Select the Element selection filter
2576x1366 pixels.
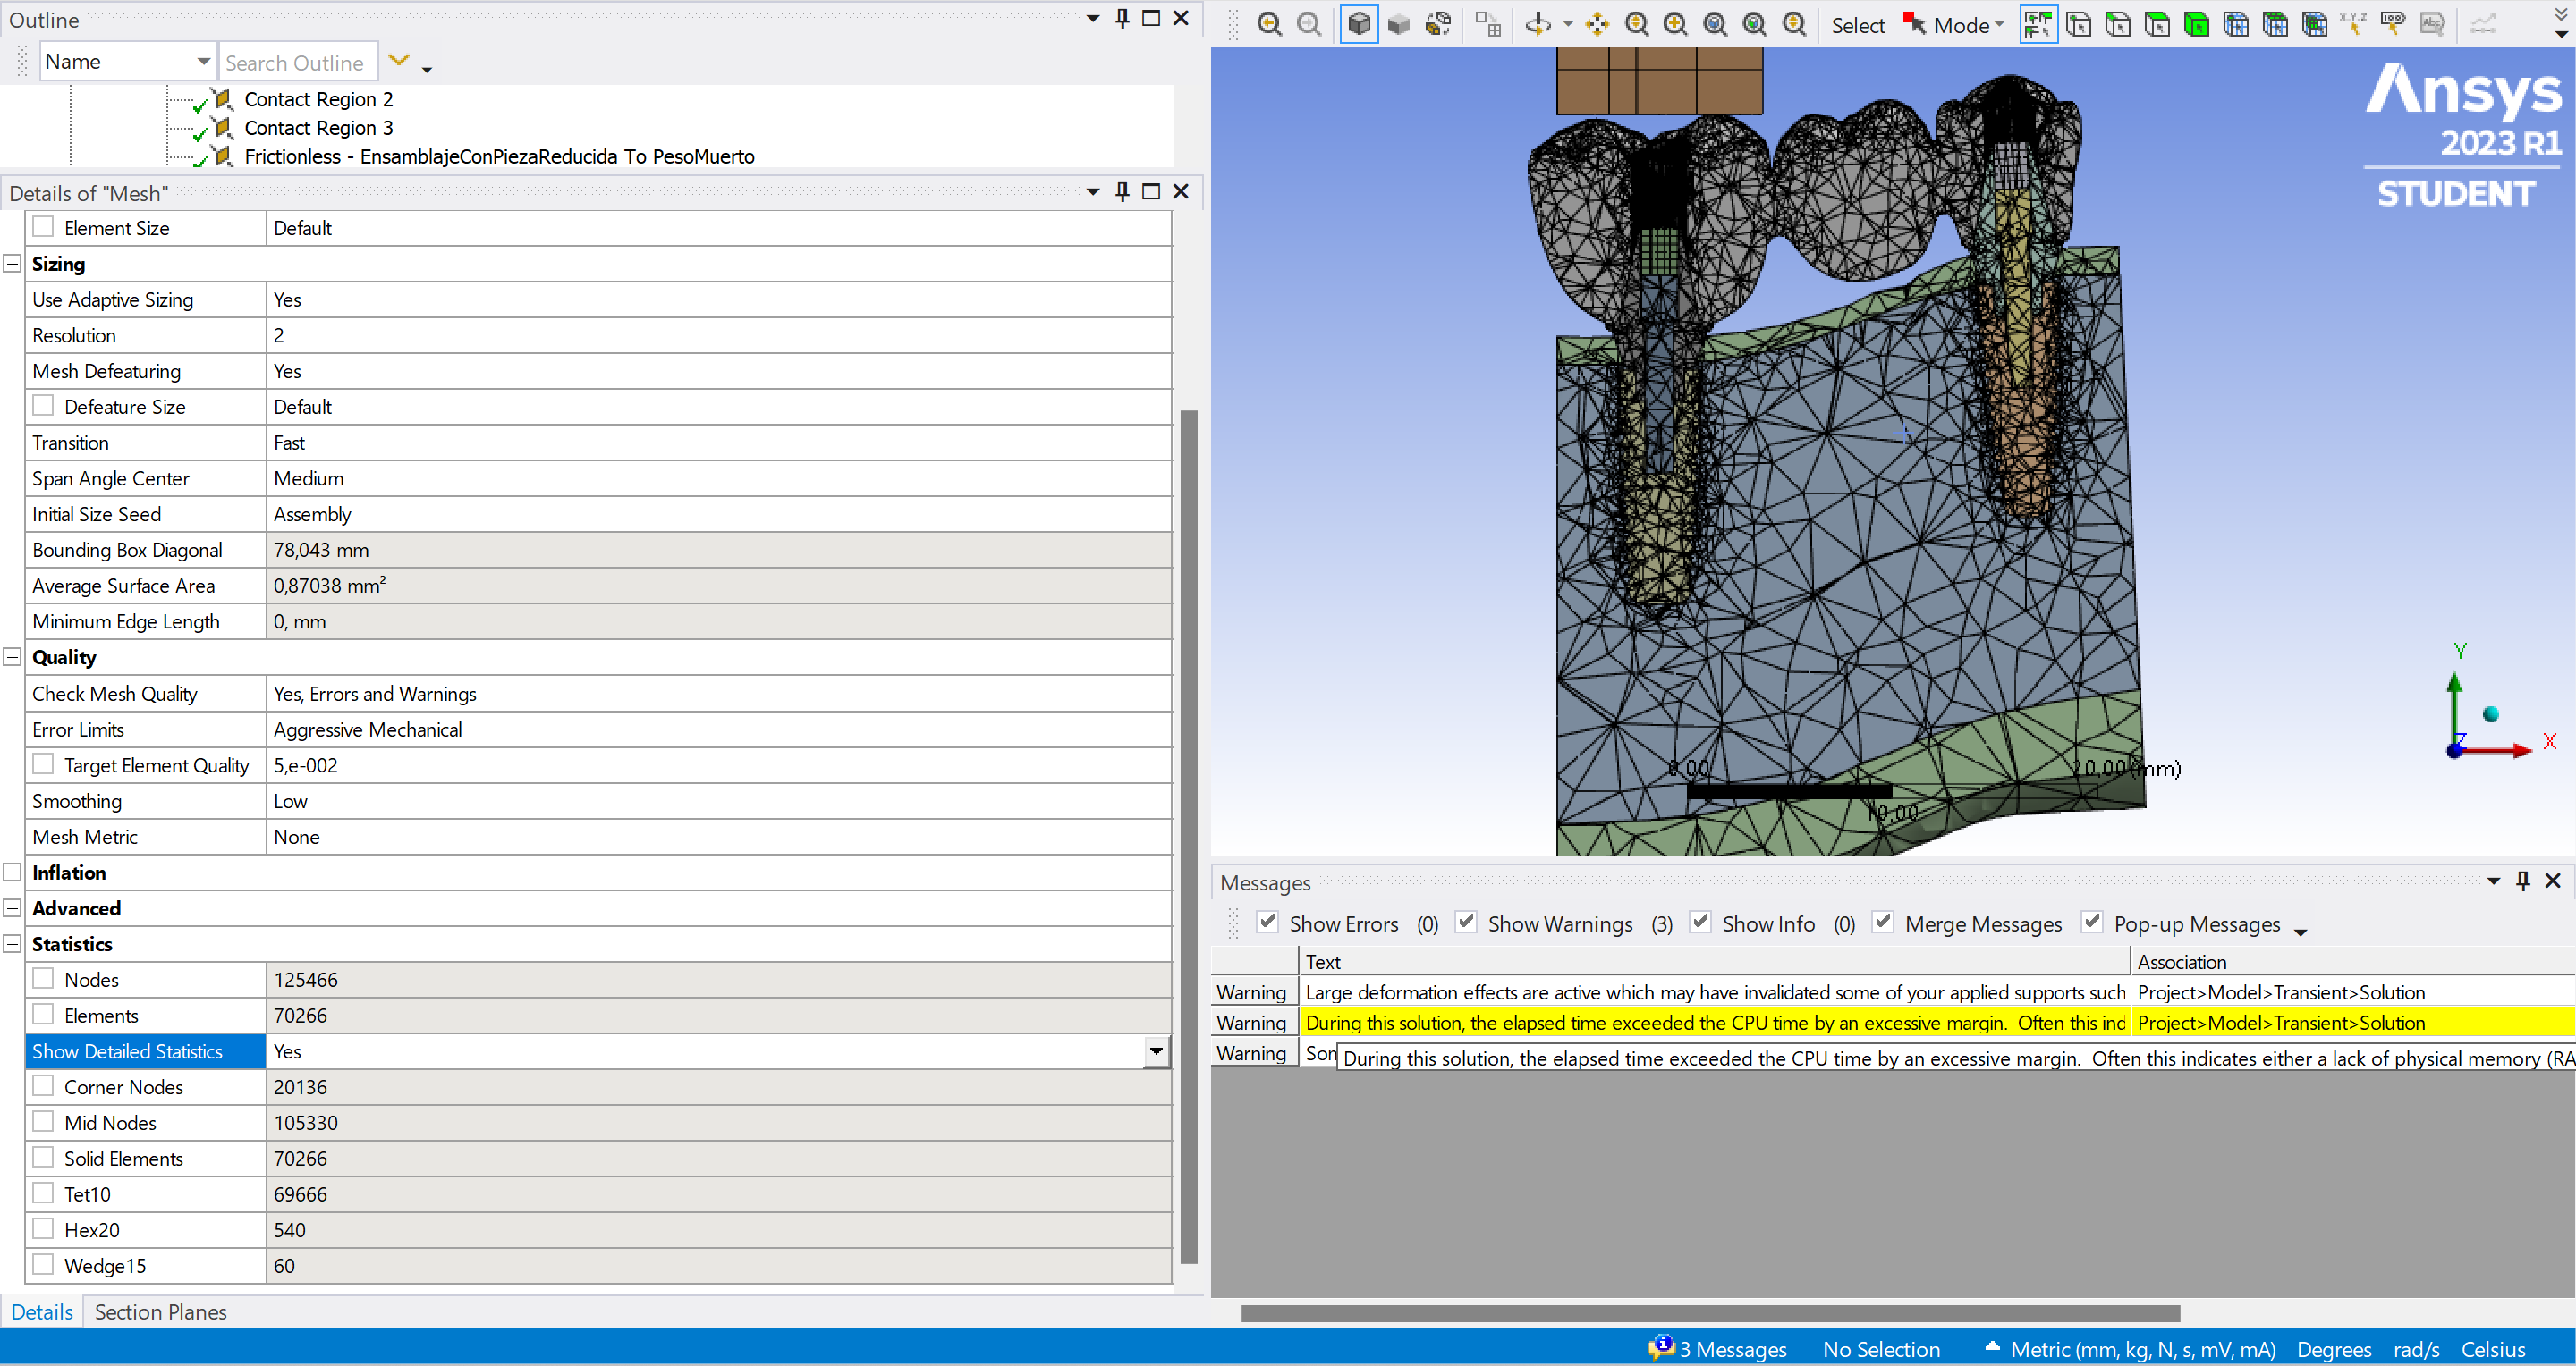[2314, 24]
